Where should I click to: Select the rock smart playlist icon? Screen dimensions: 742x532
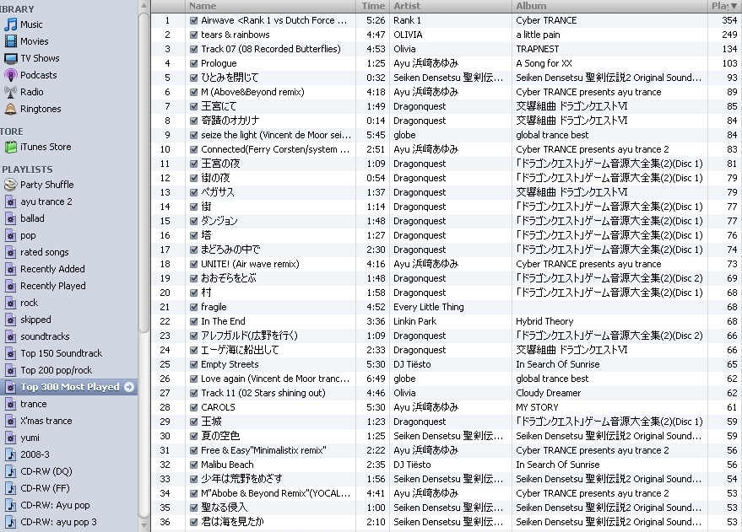coord(10,303)
